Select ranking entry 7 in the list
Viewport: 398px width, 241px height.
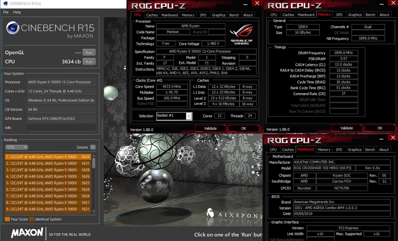coord(48,196)
